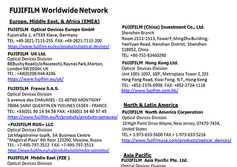Click FUJIFILM (China) Investment Co., Ltd. name
The height and width of the screenshot is (167, 237).
click(163, 27)
